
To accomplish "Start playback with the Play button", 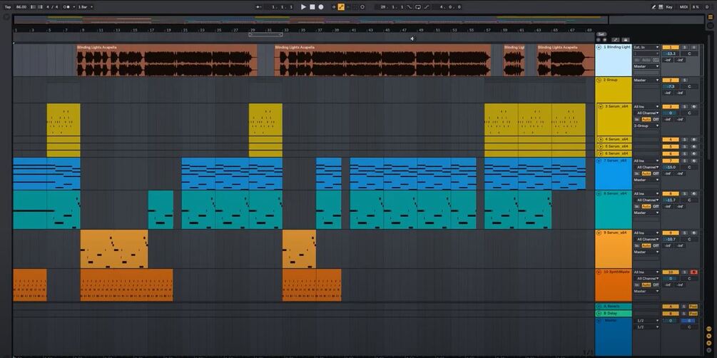I will (x=304, y=7).
